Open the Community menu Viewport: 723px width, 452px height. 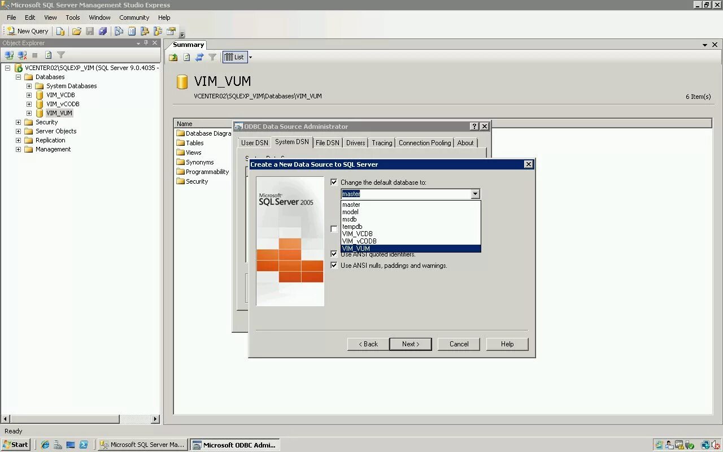pyautogui.click(x=134, y=18)
